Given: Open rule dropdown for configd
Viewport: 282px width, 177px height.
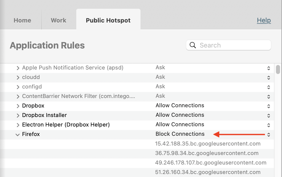Looking at the screenshot, I should pyautogui.click(x=268, y=87).
